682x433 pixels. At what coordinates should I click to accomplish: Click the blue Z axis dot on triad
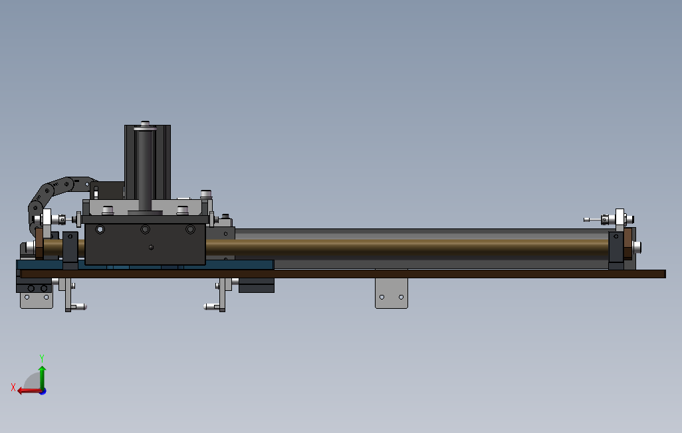point(43,392)
